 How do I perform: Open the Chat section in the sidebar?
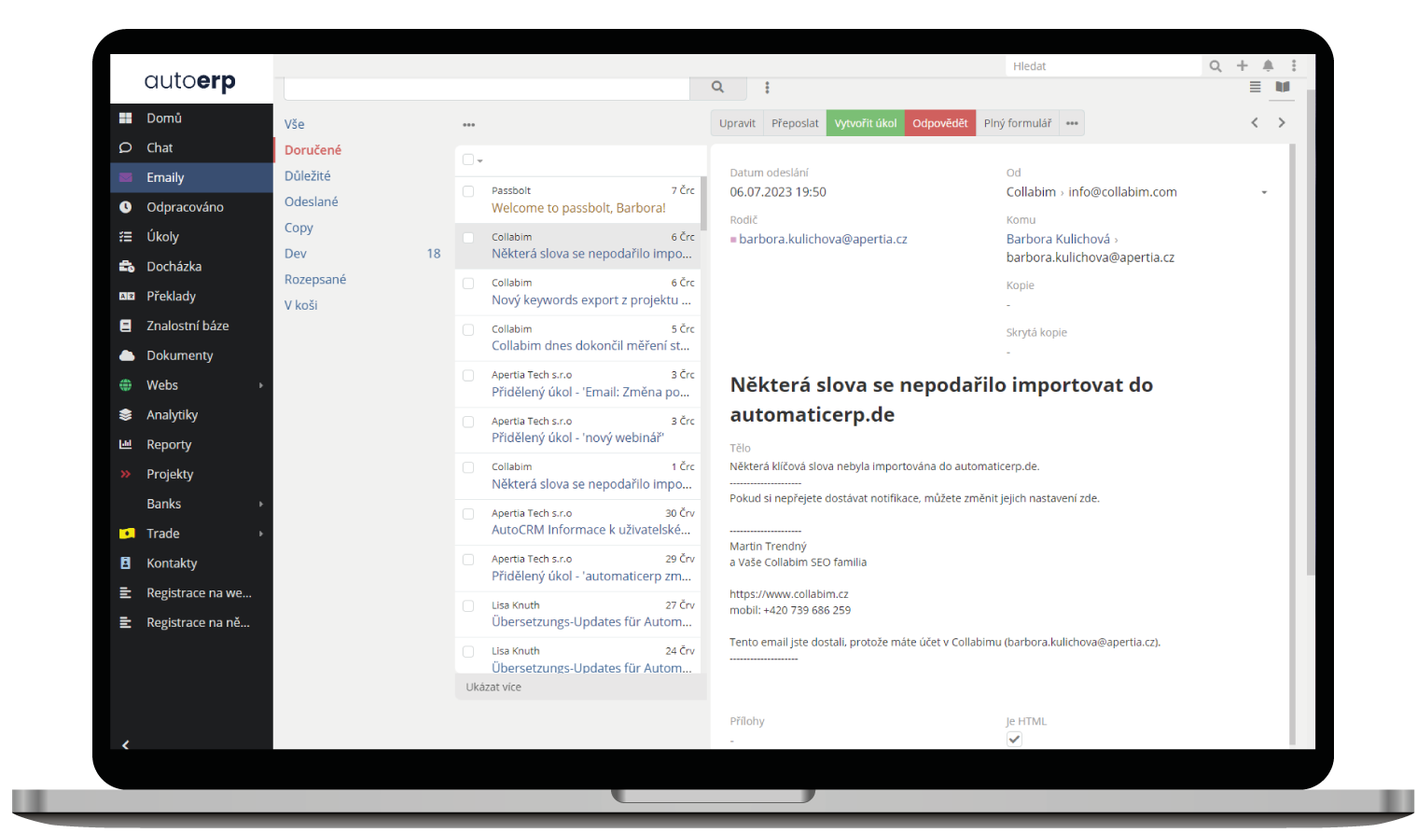(159, 147)
